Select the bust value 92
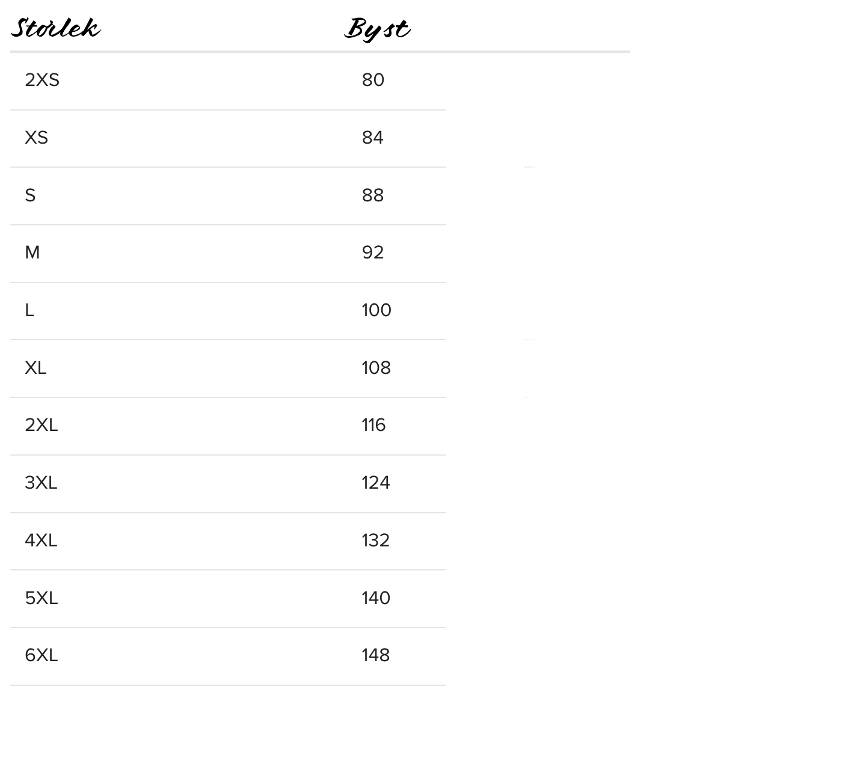The height and width of the screenshot is (767, 842). pos(372,252)
